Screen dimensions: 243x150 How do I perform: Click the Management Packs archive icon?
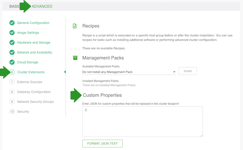coord(75,58)
